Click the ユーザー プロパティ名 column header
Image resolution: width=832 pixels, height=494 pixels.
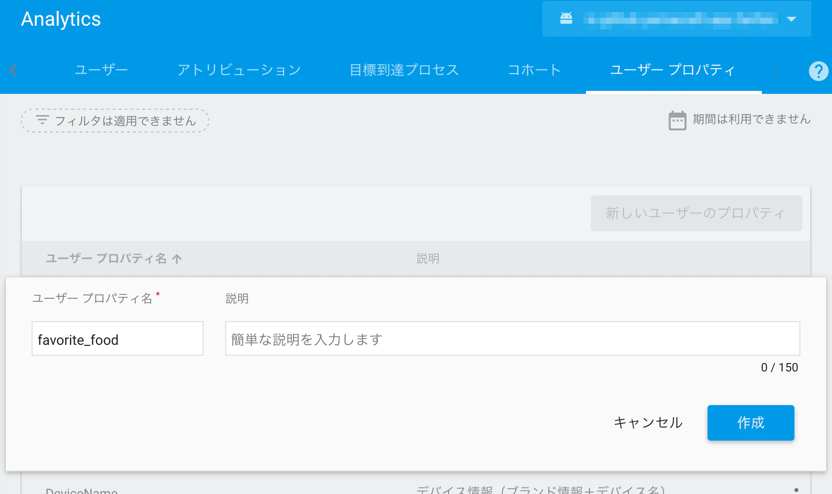point(106,258)
